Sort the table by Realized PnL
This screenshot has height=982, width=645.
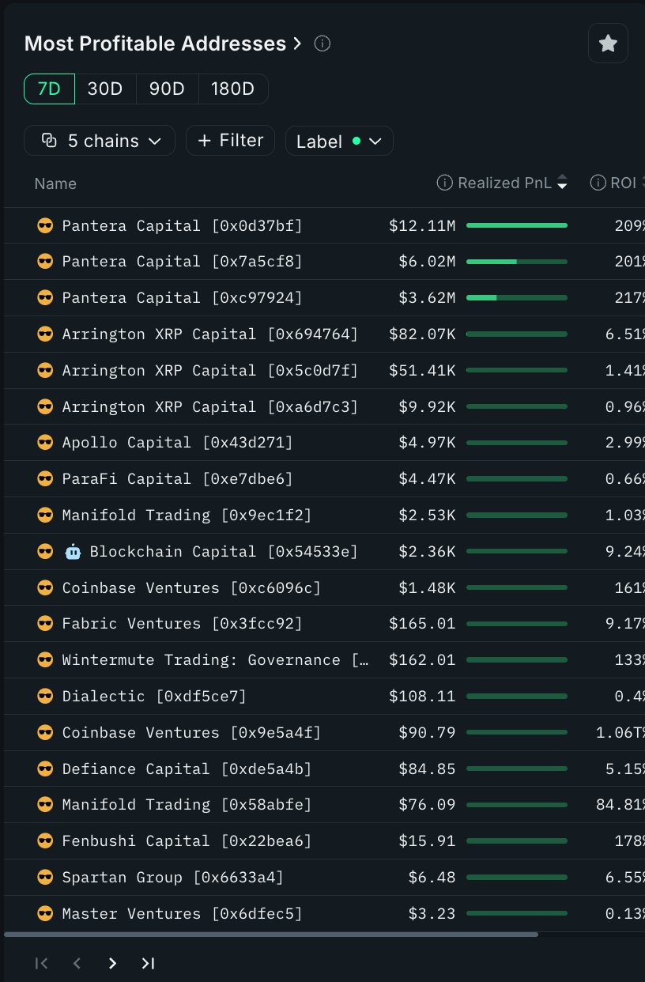562,183
